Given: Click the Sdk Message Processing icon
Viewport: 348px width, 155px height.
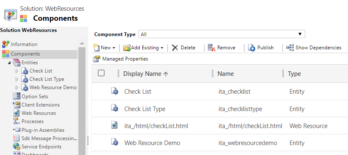Looking at the screenshot, I should (x=17, y=138).
